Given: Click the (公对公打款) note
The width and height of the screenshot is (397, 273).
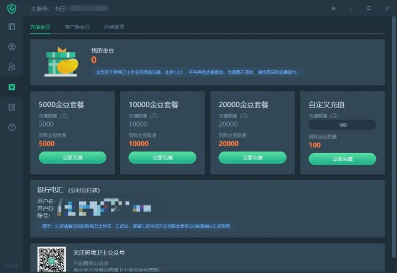Looking at the screenshot, I should [x=84, y=190].
